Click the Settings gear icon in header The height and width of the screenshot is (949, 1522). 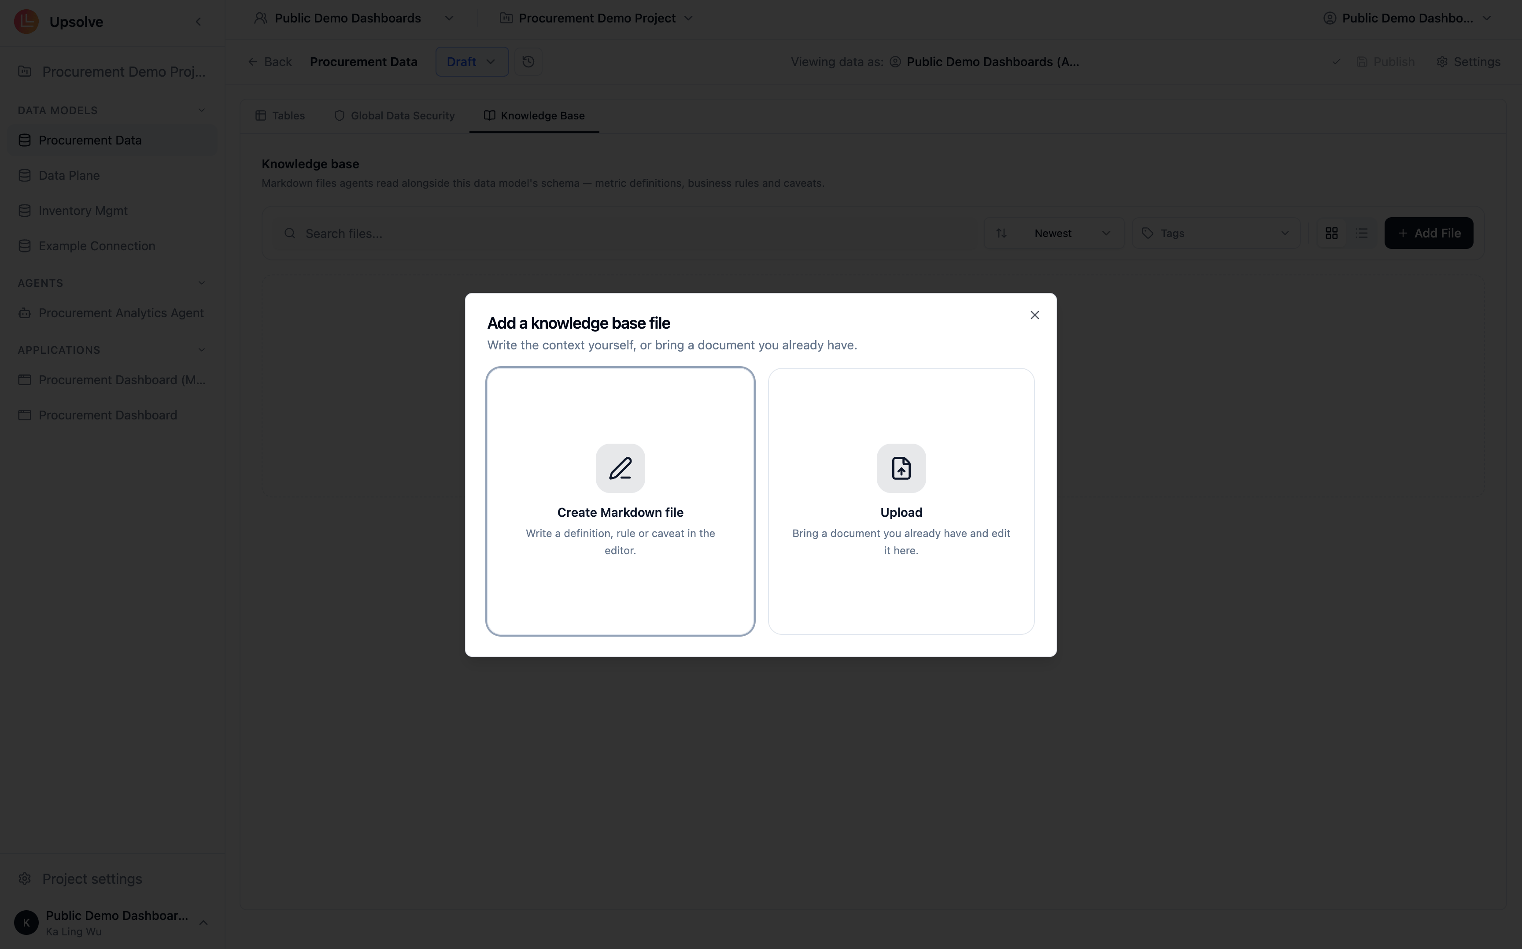tap(1442, 62)
